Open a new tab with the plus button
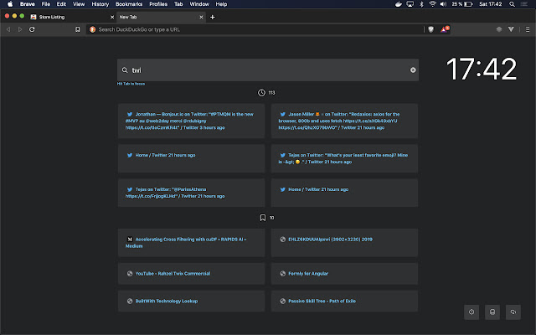 [213, 17]
